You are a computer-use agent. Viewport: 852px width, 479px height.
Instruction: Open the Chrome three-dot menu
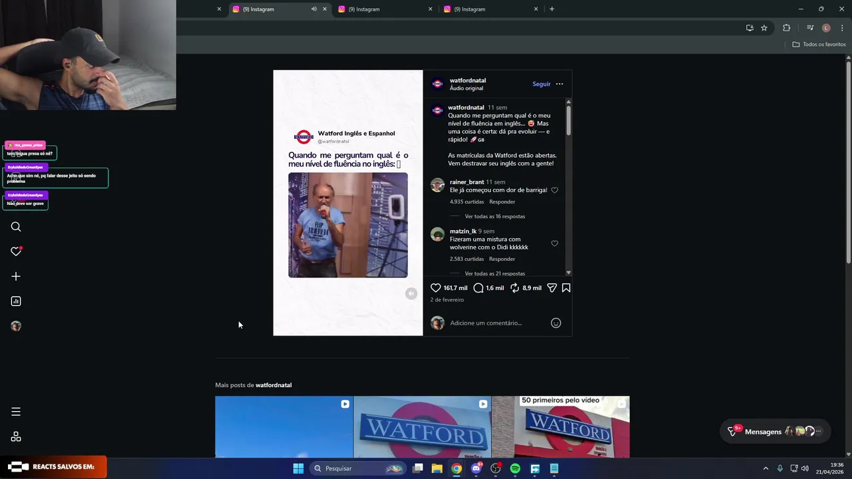843,28
